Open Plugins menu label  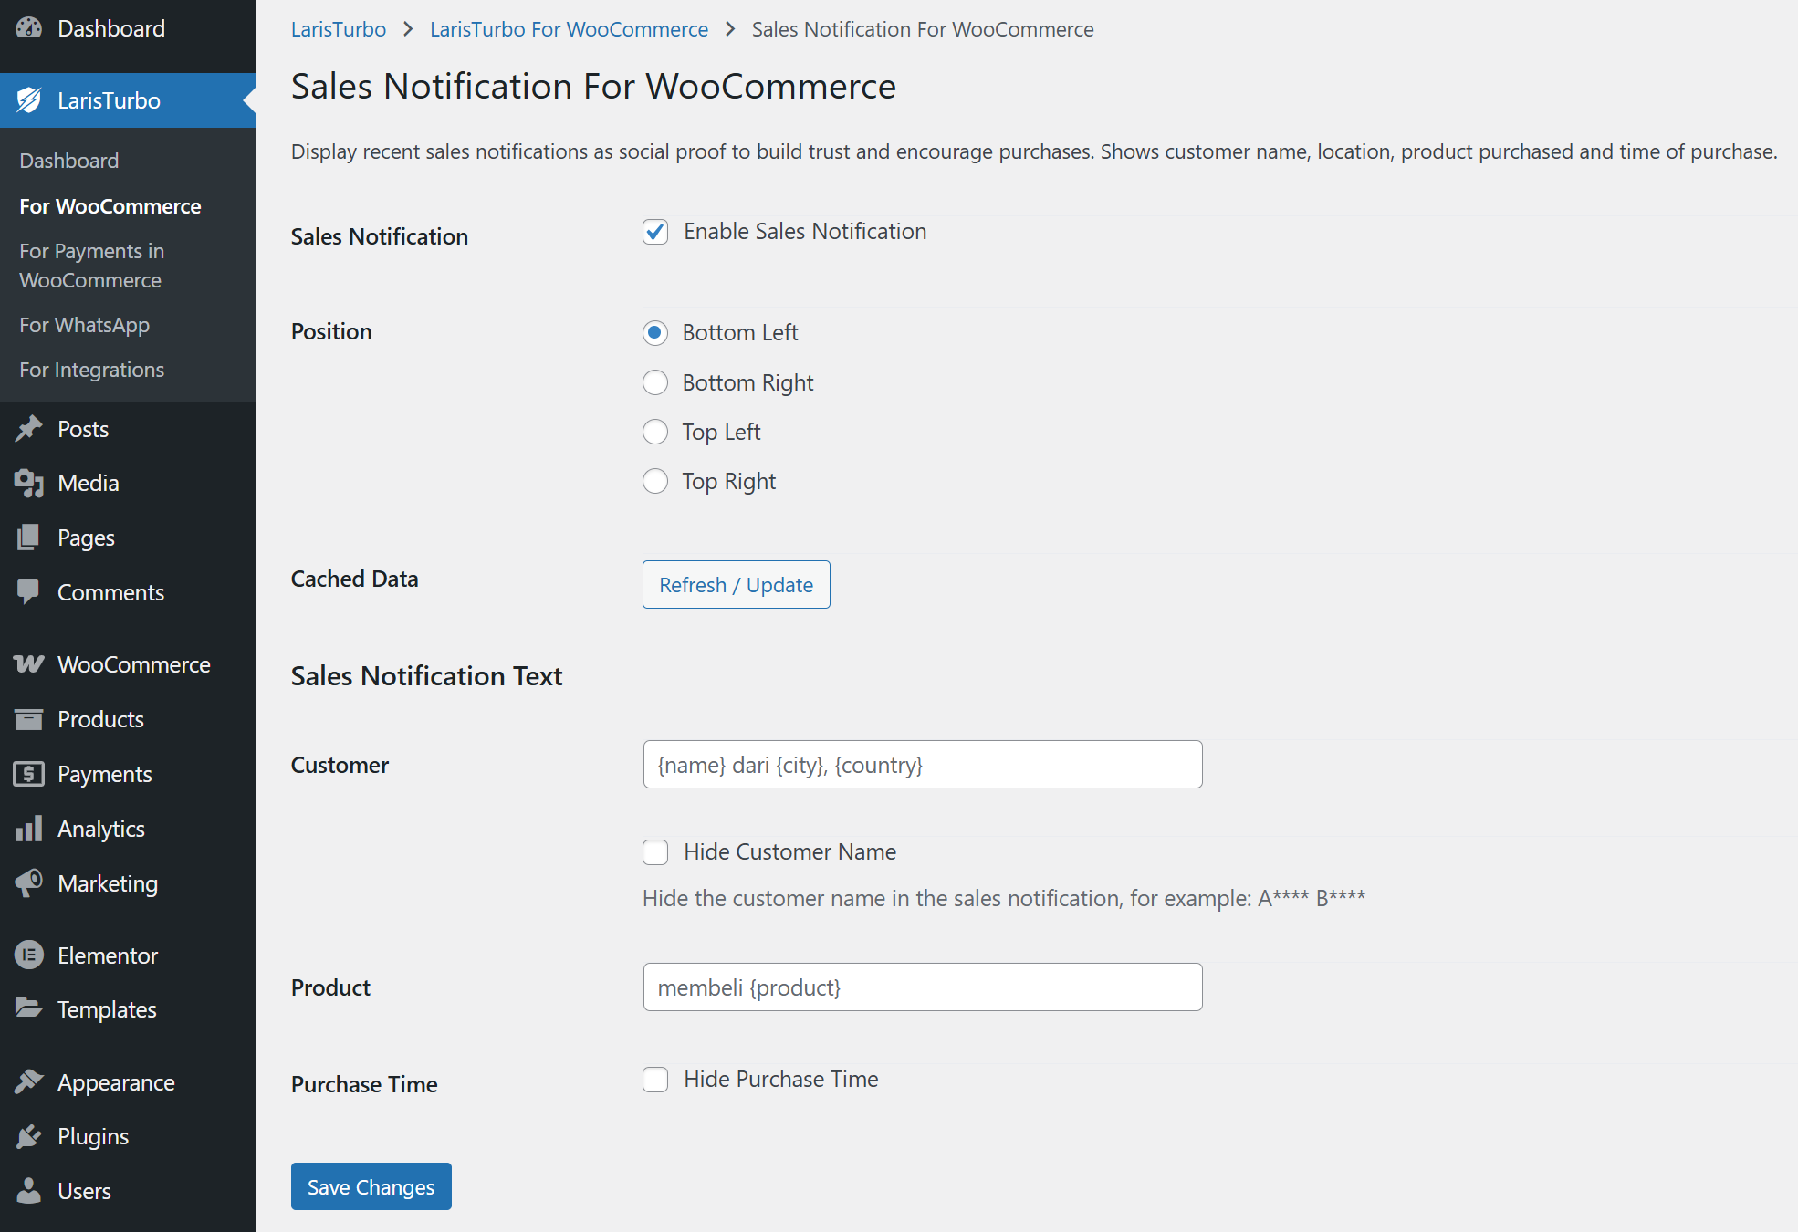pos(93,1136)
